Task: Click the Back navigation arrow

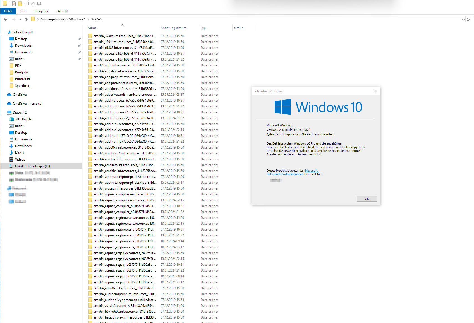Action: click(6, 19)
